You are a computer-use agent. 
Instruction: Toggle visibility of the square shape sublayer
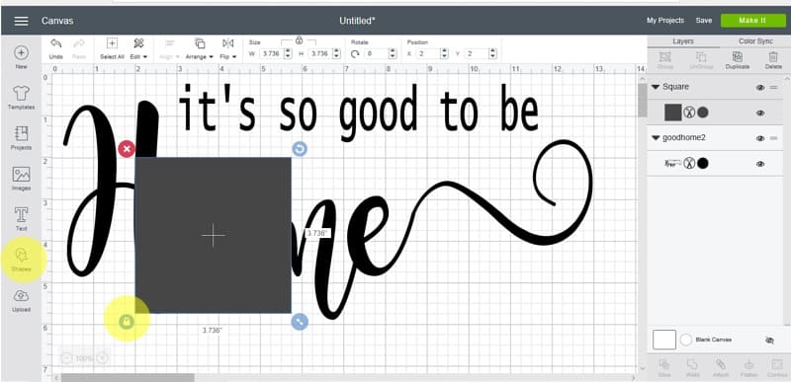point(760,114)
